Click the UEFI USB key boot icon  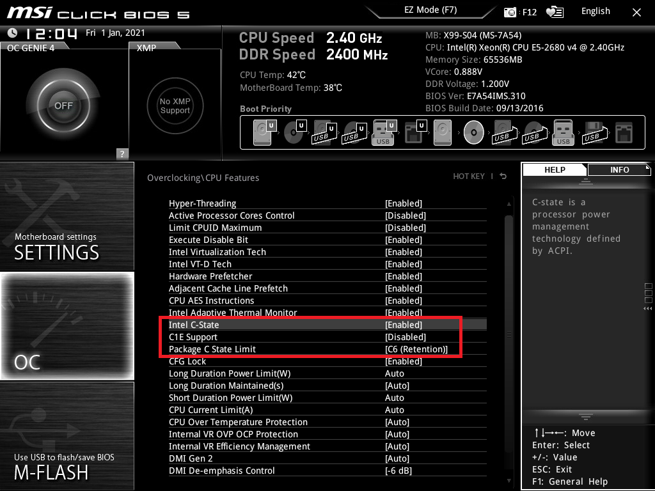coord(384,132)
